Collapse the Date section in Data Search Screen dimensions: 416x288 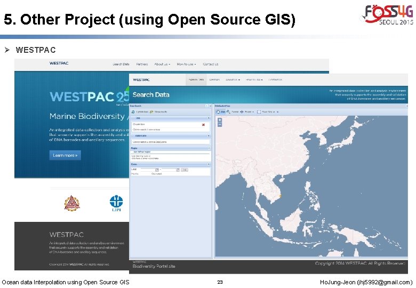coord(209,164)
